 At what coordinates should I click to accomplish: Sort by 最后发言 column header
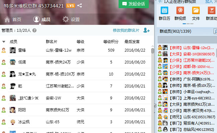[132, 42]
